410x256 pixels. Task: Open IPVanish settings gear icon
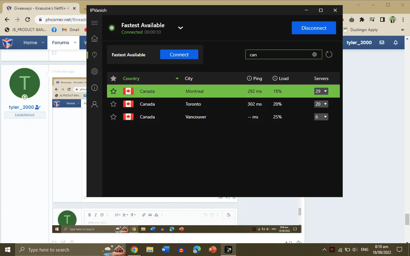coord(94,71)
